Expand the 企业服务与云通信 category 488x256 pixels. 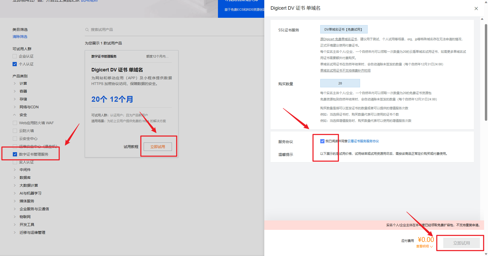15,209
